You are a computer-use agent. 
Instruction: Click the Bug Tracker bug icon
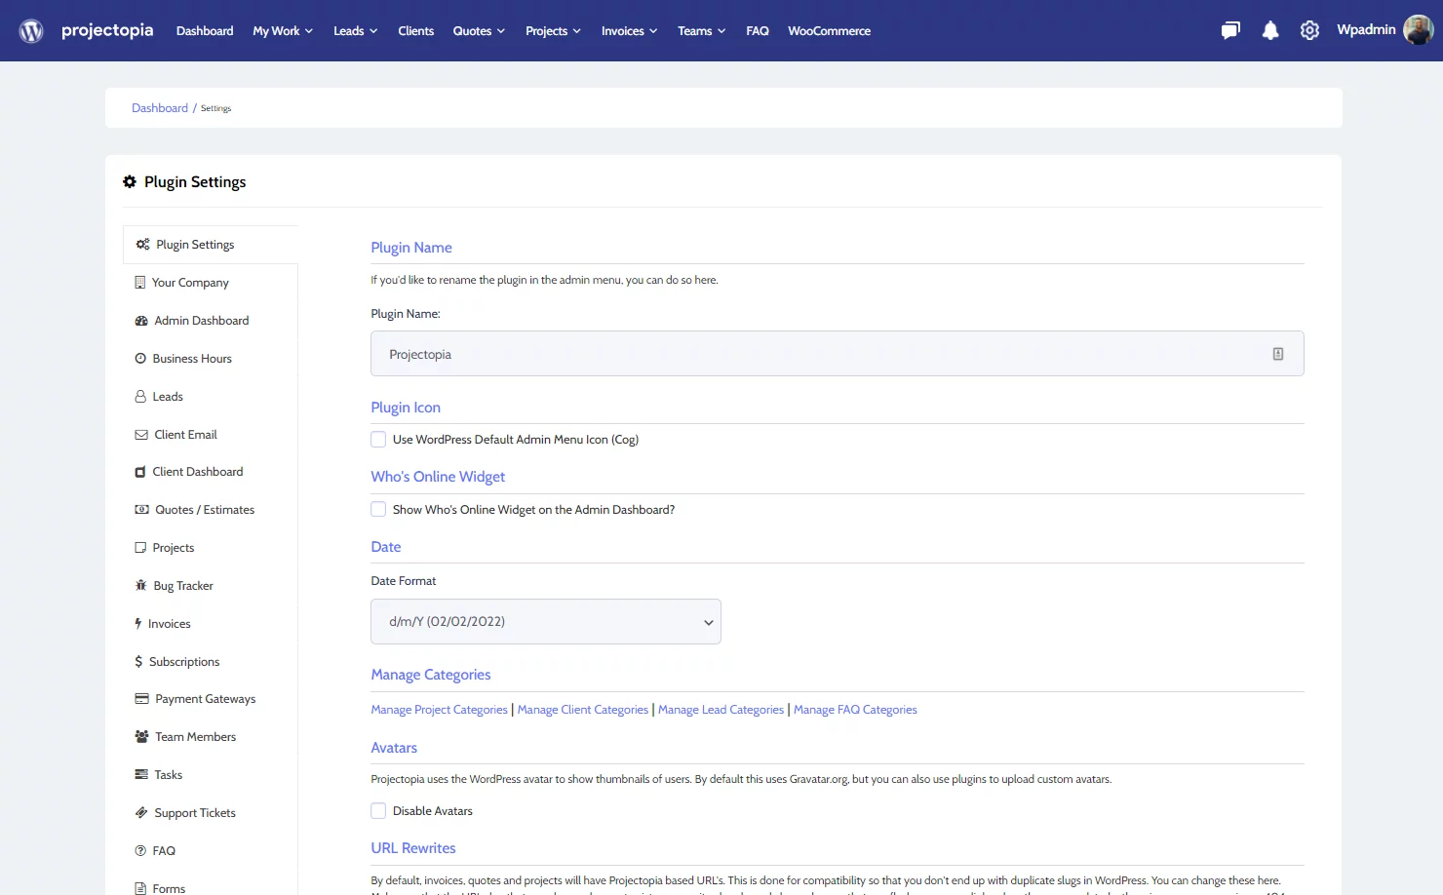pos(141,586)
